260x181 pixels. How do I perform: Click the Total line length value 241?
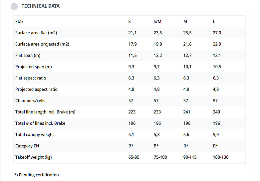(187, 112)
